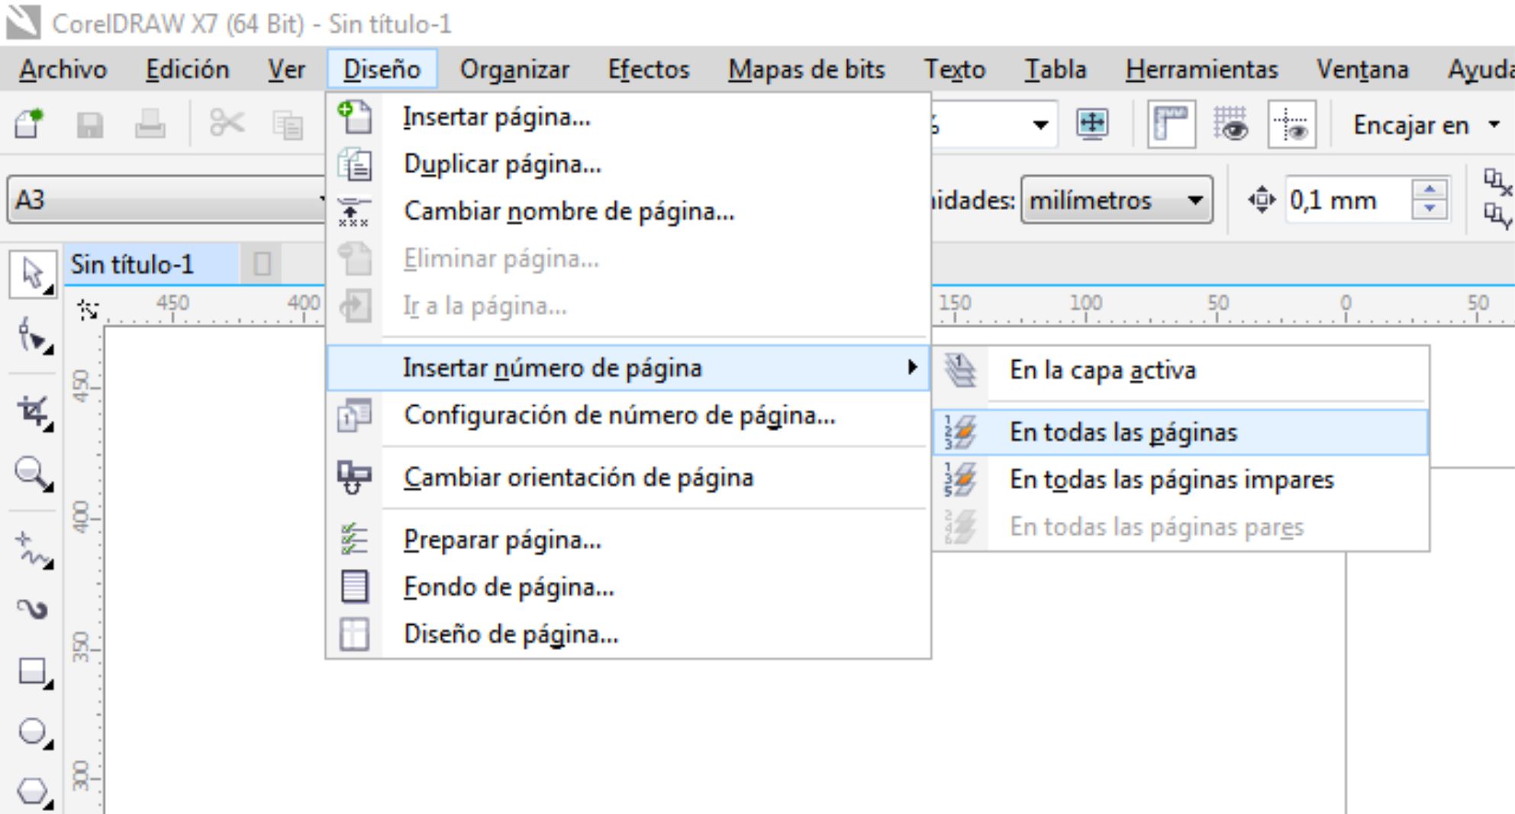
Task: Click the 0,1 mm nudge field
Action: [1347, 200]
